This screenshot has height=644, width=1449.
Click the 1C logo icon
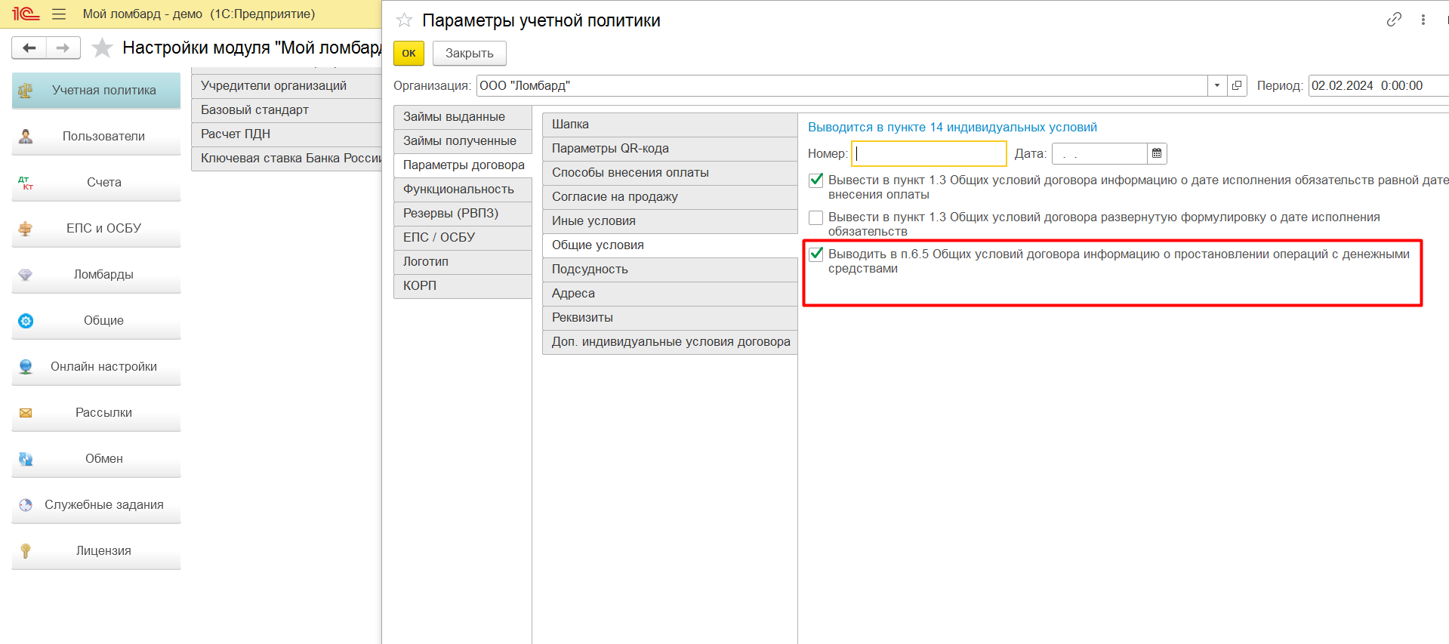pyautogui.click(x=25, y=14)
